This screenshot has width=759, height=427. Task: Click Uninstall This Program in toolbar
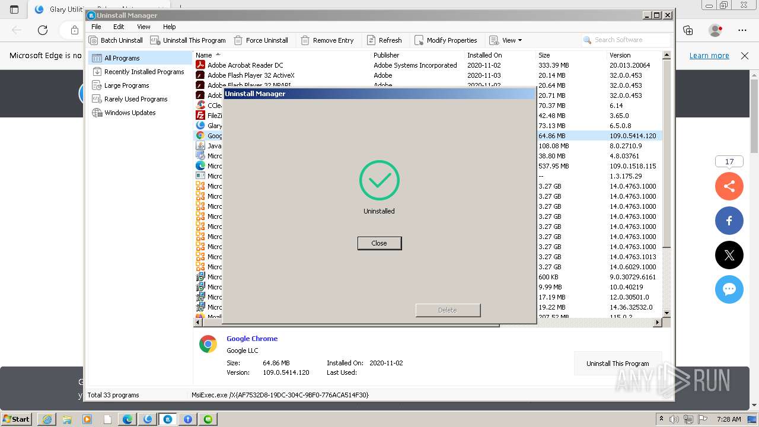(x=188, y=40)
